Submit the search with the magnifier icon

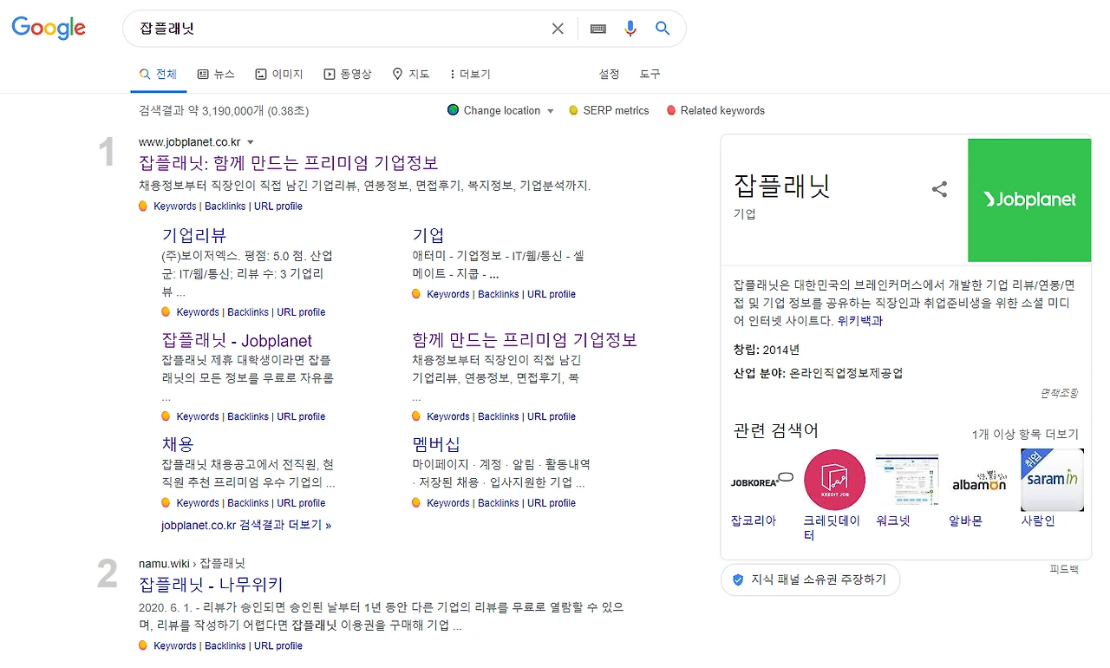663,29
